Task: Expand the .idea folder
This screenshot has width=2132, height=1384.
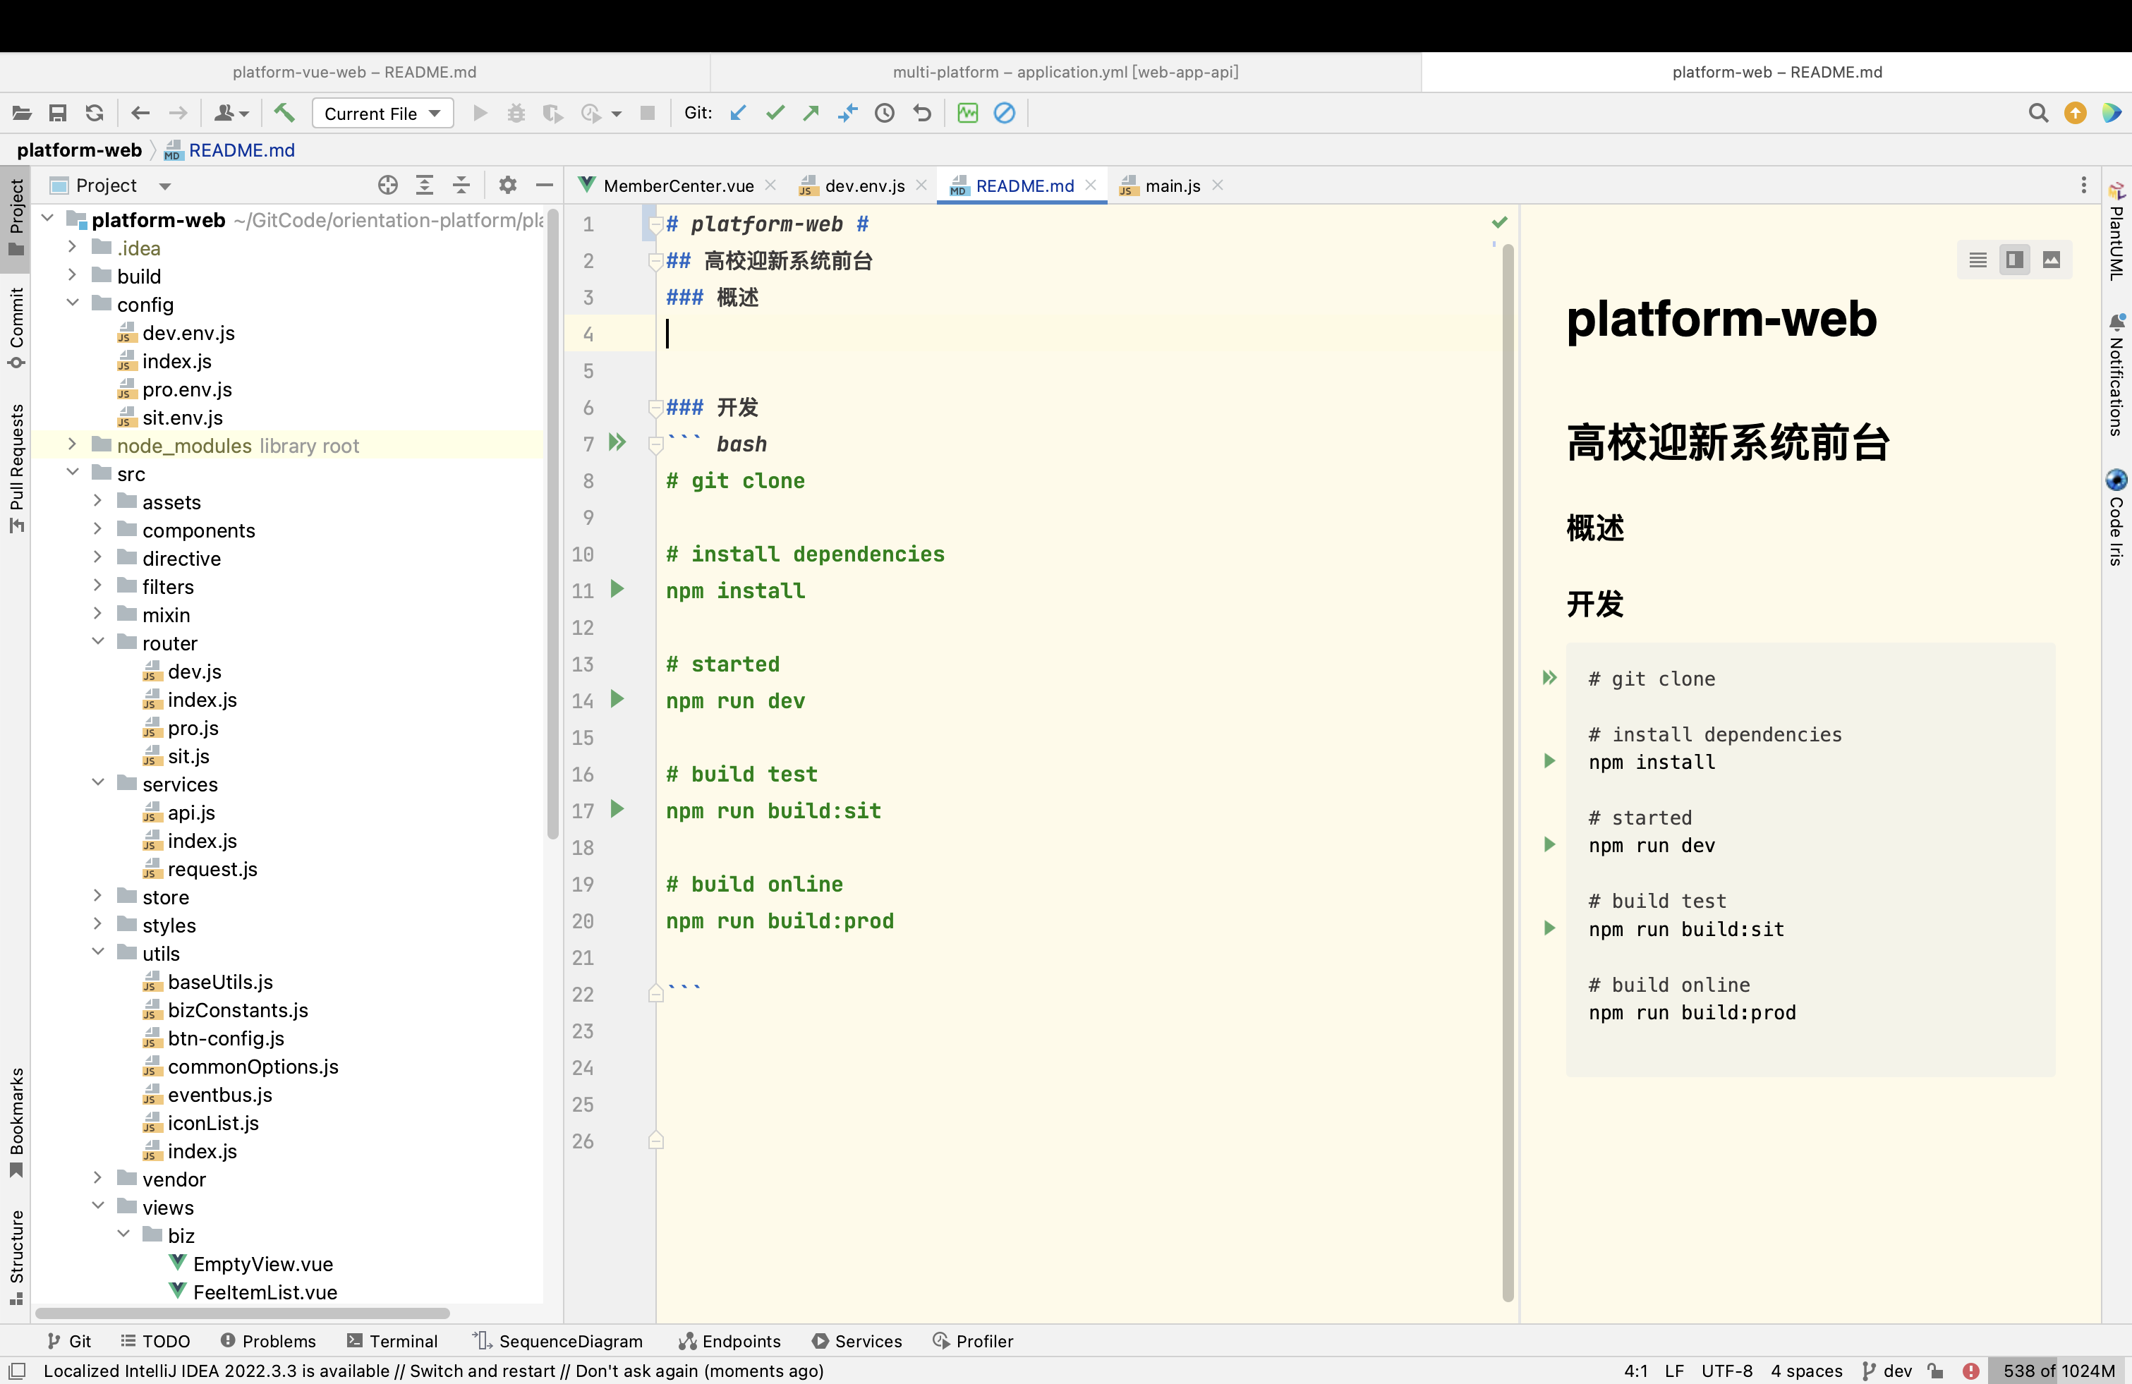Action: 73,246
